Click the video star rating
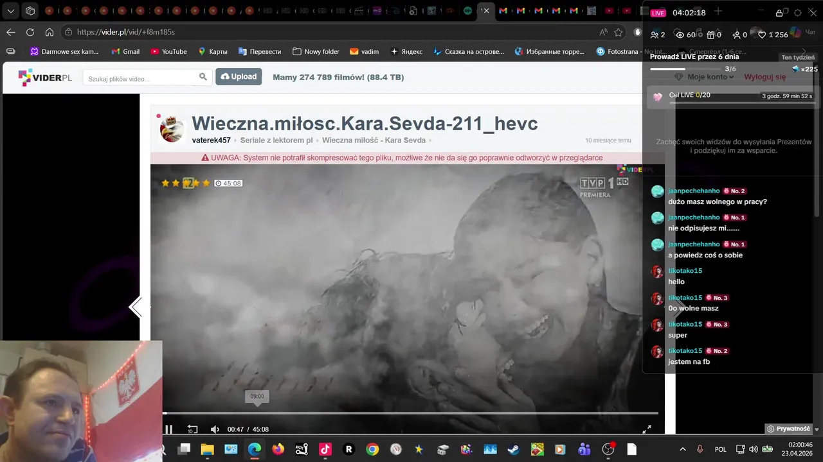Screen dimensions: 823x462 click(x=186, y=183)
